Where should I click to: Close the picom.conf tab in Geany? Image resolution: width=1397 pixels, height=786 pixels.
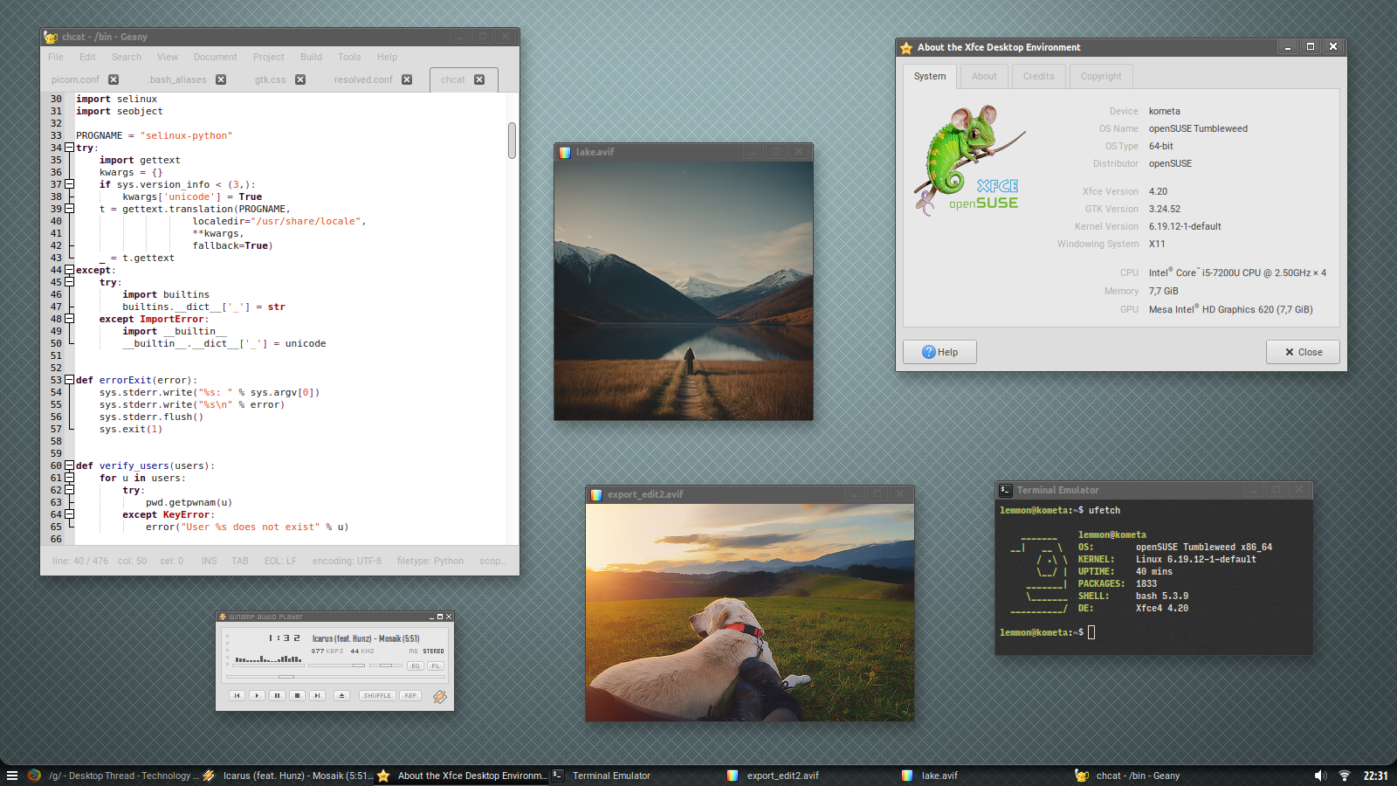(114, 79)
